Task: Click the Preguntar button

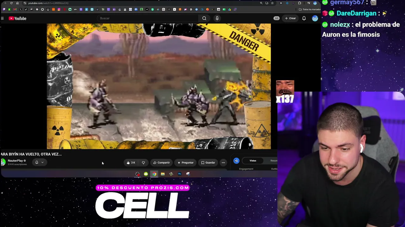Action: (x=185, y=163)
